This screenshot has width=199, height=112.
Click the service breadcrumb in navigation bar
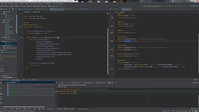pyautogui.click(x=51, y=6)
